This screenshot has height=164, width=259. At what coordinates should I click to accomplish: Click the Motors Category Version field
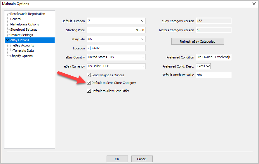(x=213, y=30)
